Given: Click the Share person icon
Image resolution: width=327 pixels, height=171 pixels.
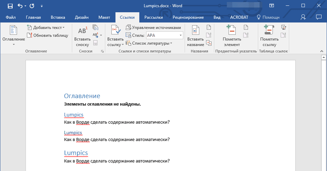Looking at the screenshot, I should [x=303, y=17].
